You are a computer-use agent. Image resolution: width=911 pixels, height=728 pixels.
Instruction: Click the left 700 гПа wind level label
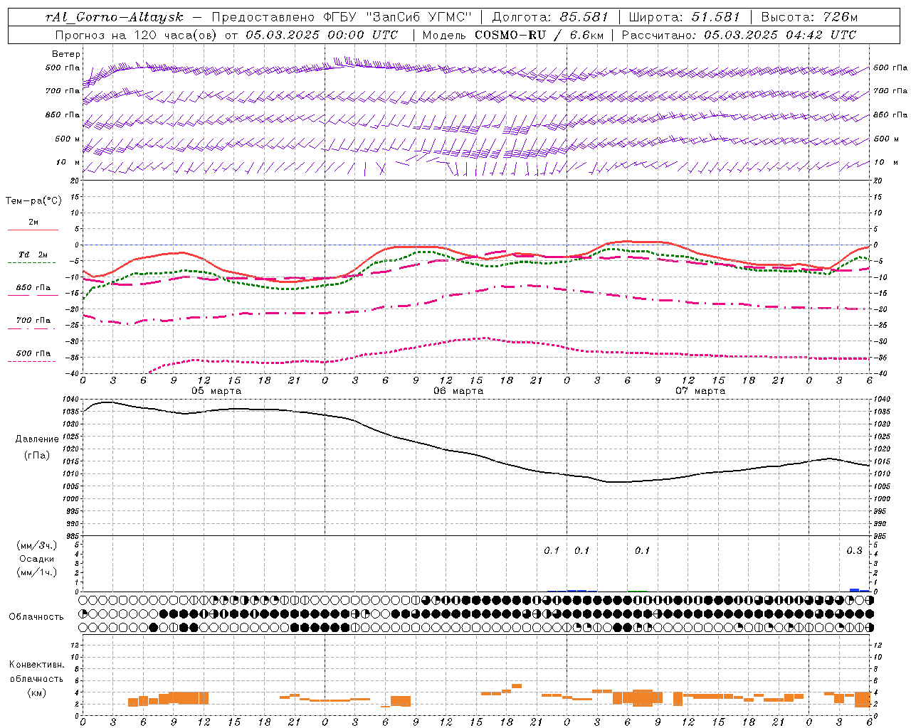coord(63,91)
